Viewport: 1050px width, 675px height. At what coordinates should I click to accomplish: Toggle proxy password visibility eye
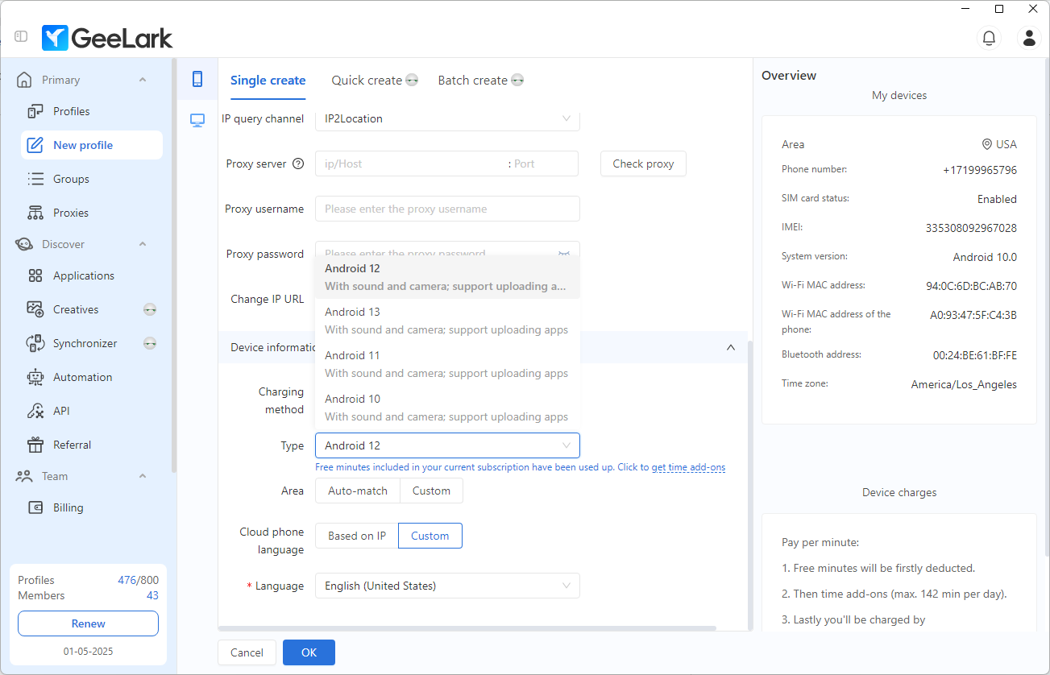coord(564,253)
